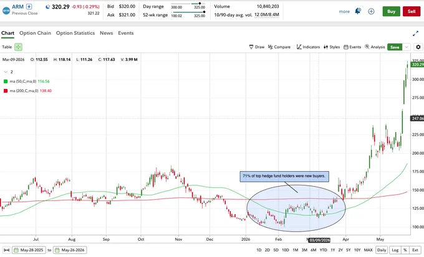Expand the chart to full screen
This screenshot has width=424, height=257.
415,34
